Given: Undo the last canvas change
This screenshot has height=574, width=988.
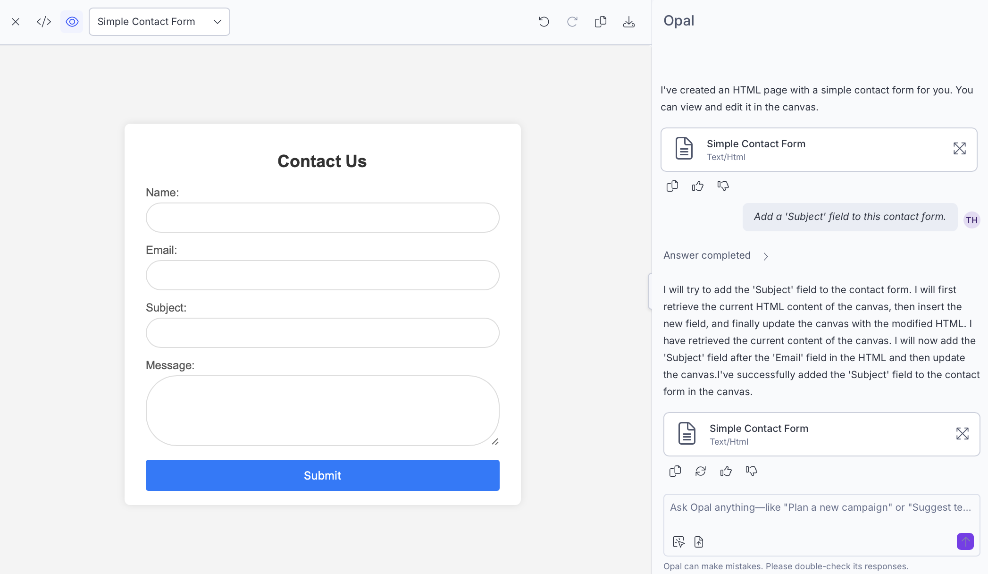Looking at the screenshot, I should (x=544, y=22).
